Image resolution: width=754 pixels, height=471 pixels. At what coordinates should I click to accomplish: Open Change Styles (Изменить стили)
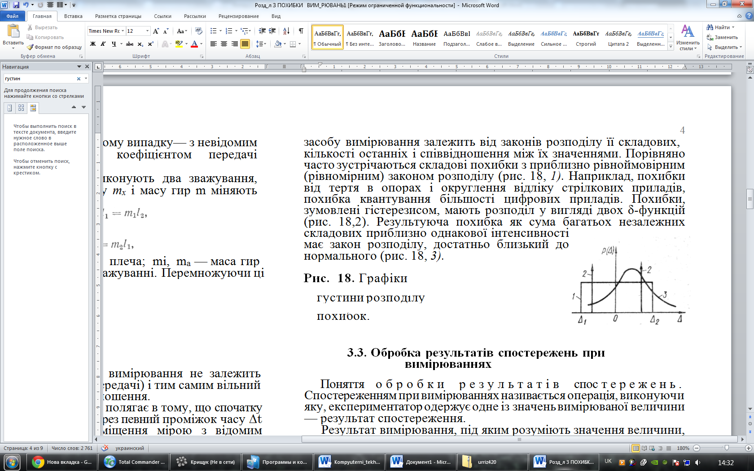pos(688,38)
